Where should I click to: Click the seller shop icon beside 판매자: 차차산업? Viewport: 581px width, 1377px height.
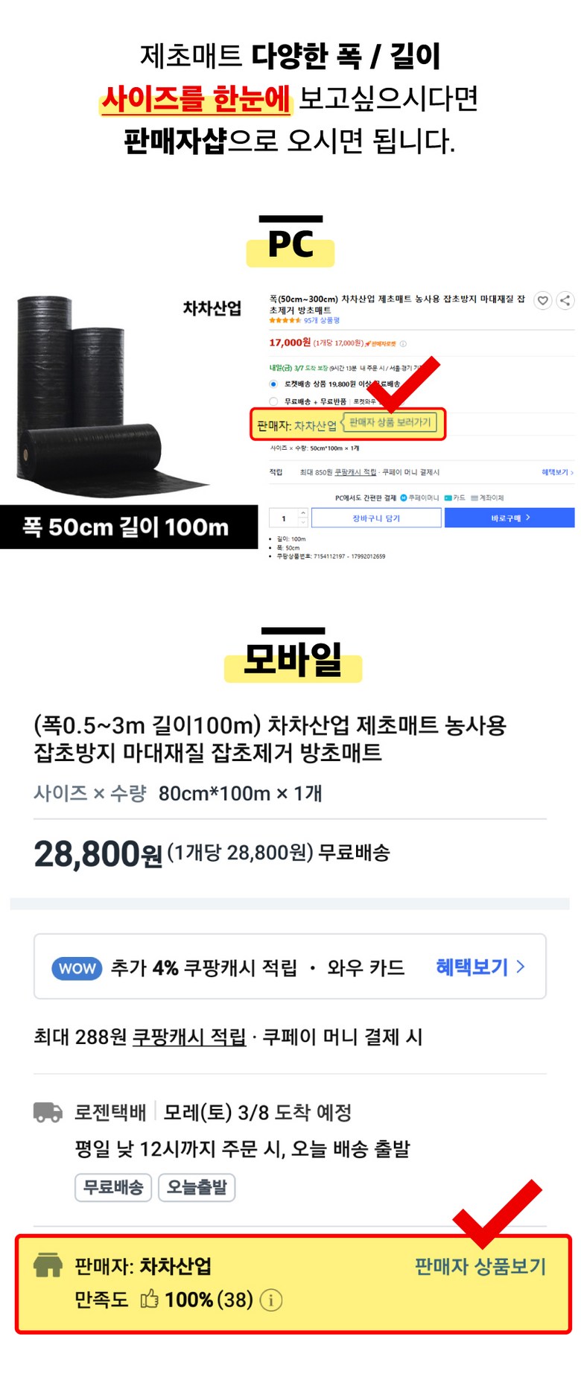[48, 1265]
